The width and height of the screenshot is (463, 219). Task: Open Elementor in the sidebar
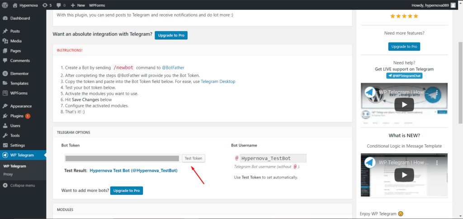(19, 73)
